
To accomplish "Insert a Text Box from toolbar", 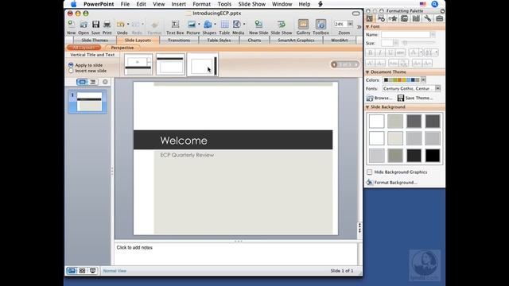I will (x=175, y=25).
